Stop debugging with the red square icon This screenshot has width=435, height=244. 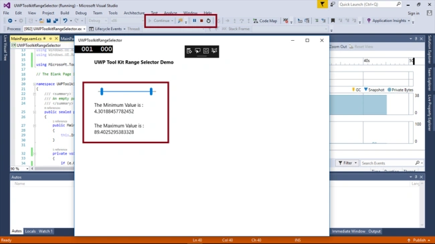coord(201,21)
